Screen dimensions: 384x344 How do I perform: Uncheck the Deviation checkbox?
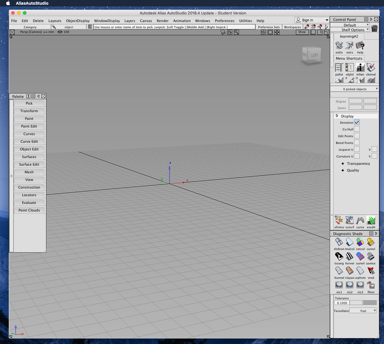357,122
